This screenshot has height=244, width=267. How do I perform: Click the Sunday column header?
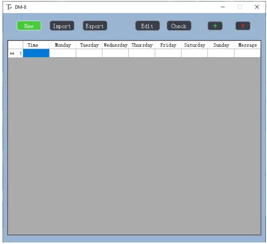(x=221, y=45)
